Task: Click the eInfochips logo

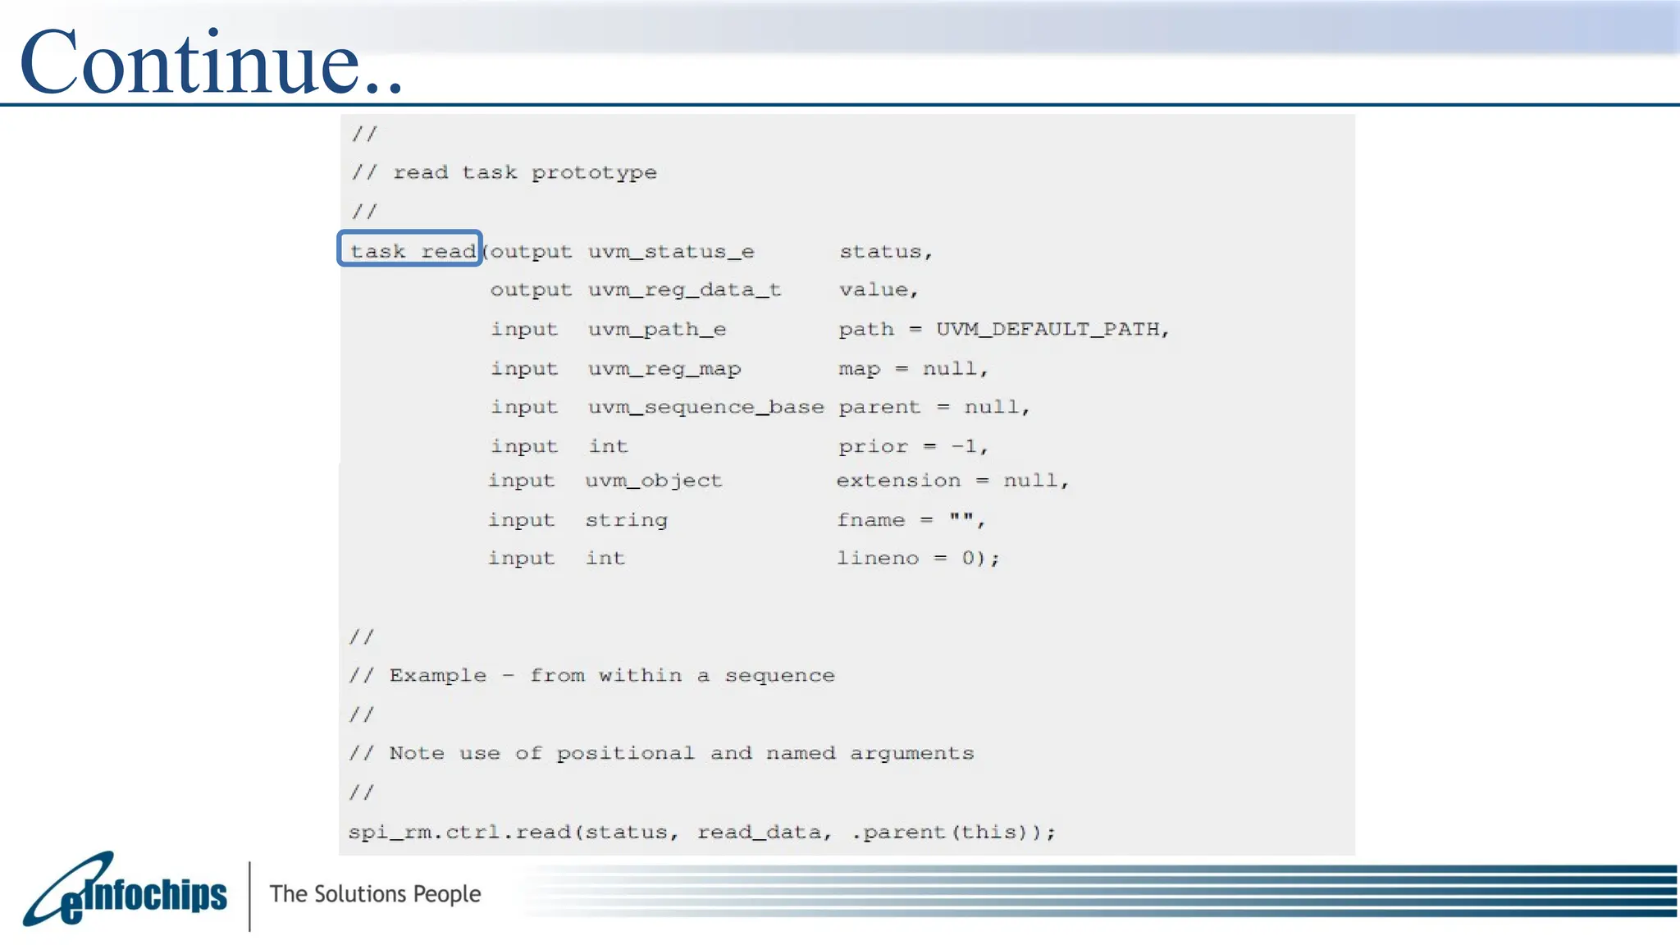Action: tap(126, 892)
